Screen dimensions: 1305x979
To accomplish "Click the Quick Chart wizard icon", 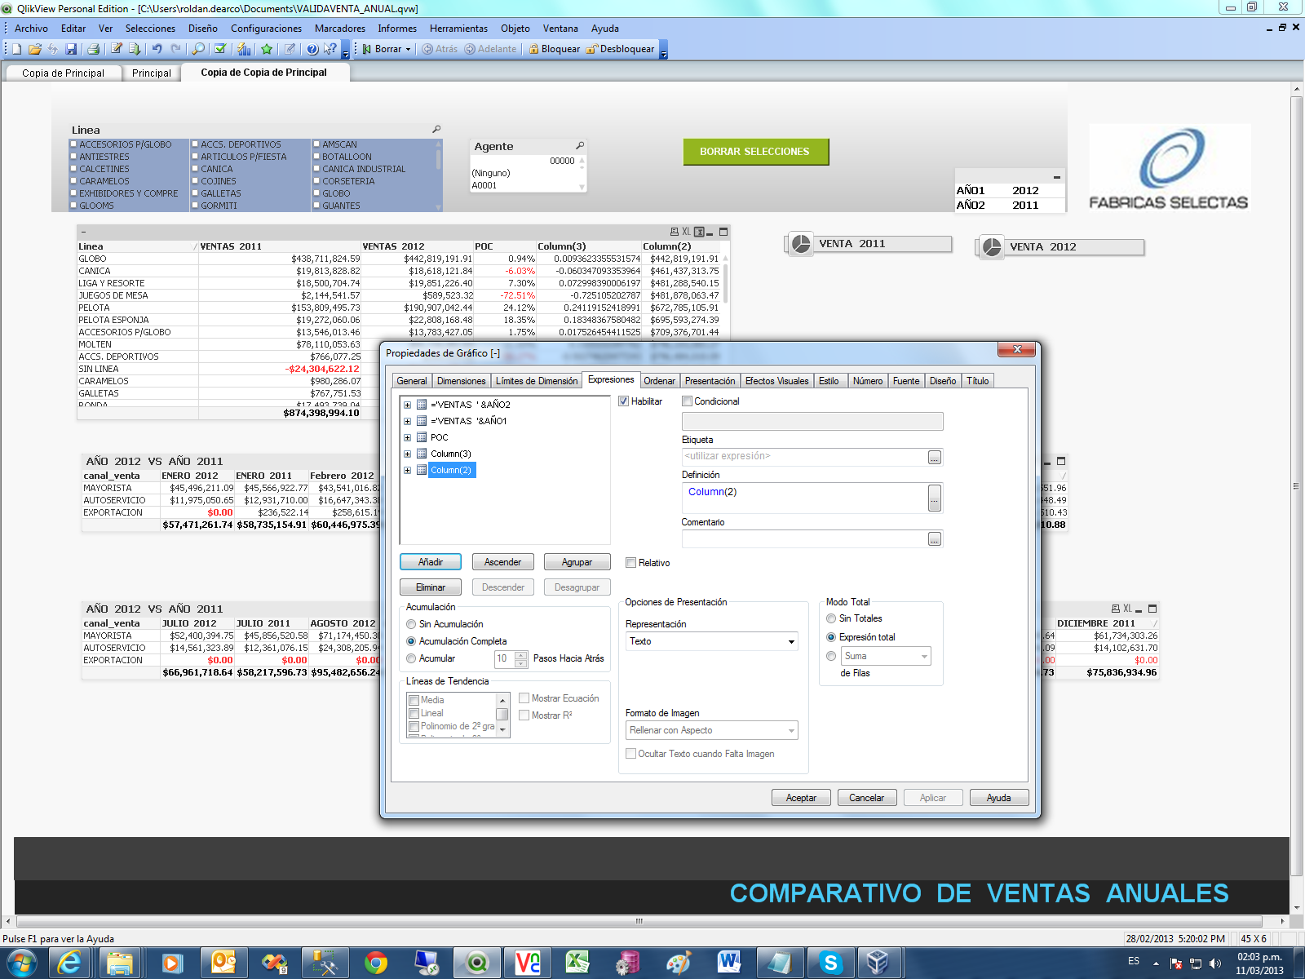I will click(244, 49).
